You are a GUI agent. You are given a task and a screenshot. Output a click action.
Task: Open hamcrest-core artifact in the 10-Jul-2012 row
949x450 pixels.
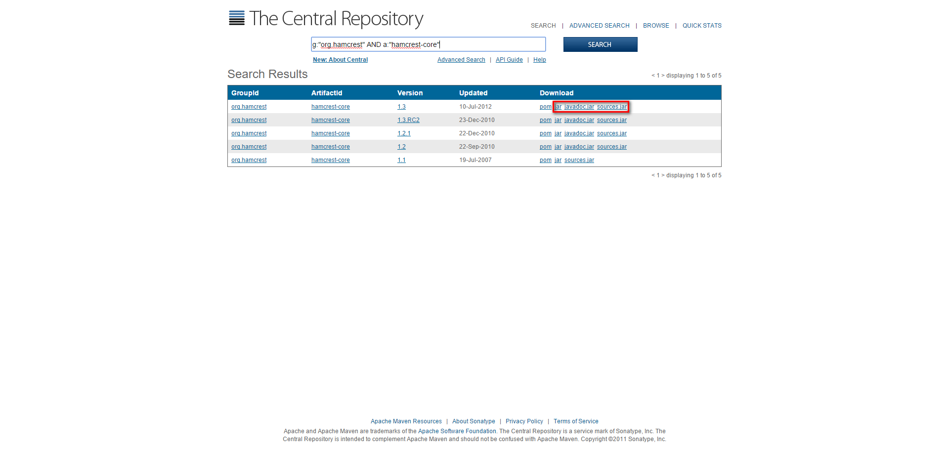tap(330, 107)
